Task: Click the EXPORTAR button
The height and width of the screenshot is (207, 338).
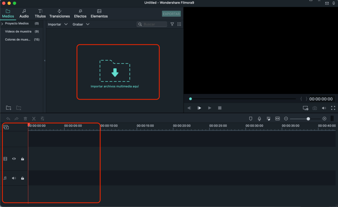Action: click(171, 14)
